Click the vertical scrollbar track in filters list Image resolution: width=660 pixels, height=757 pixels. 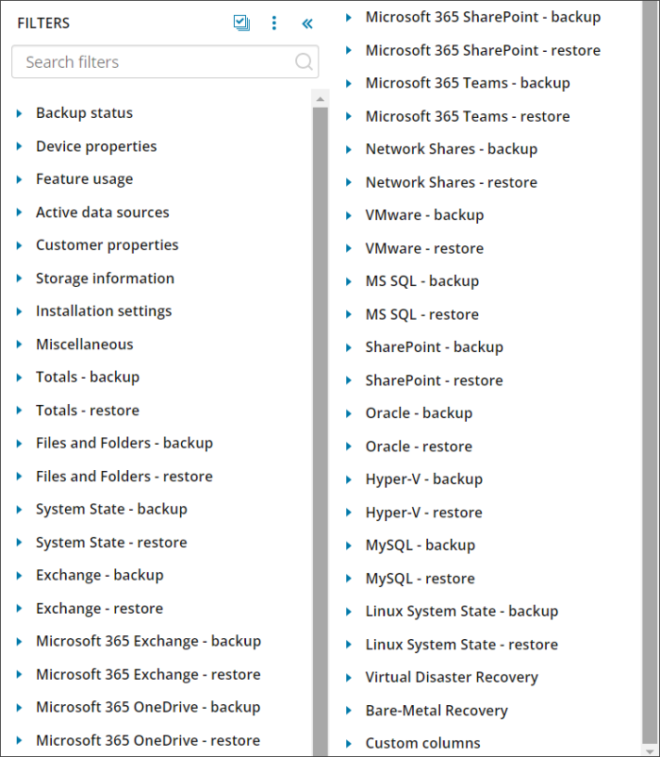(321, 425)
